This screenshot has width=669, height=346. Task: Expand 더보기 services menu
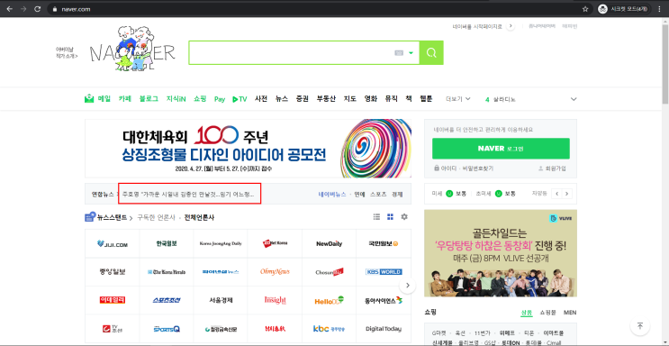(458, 99)
